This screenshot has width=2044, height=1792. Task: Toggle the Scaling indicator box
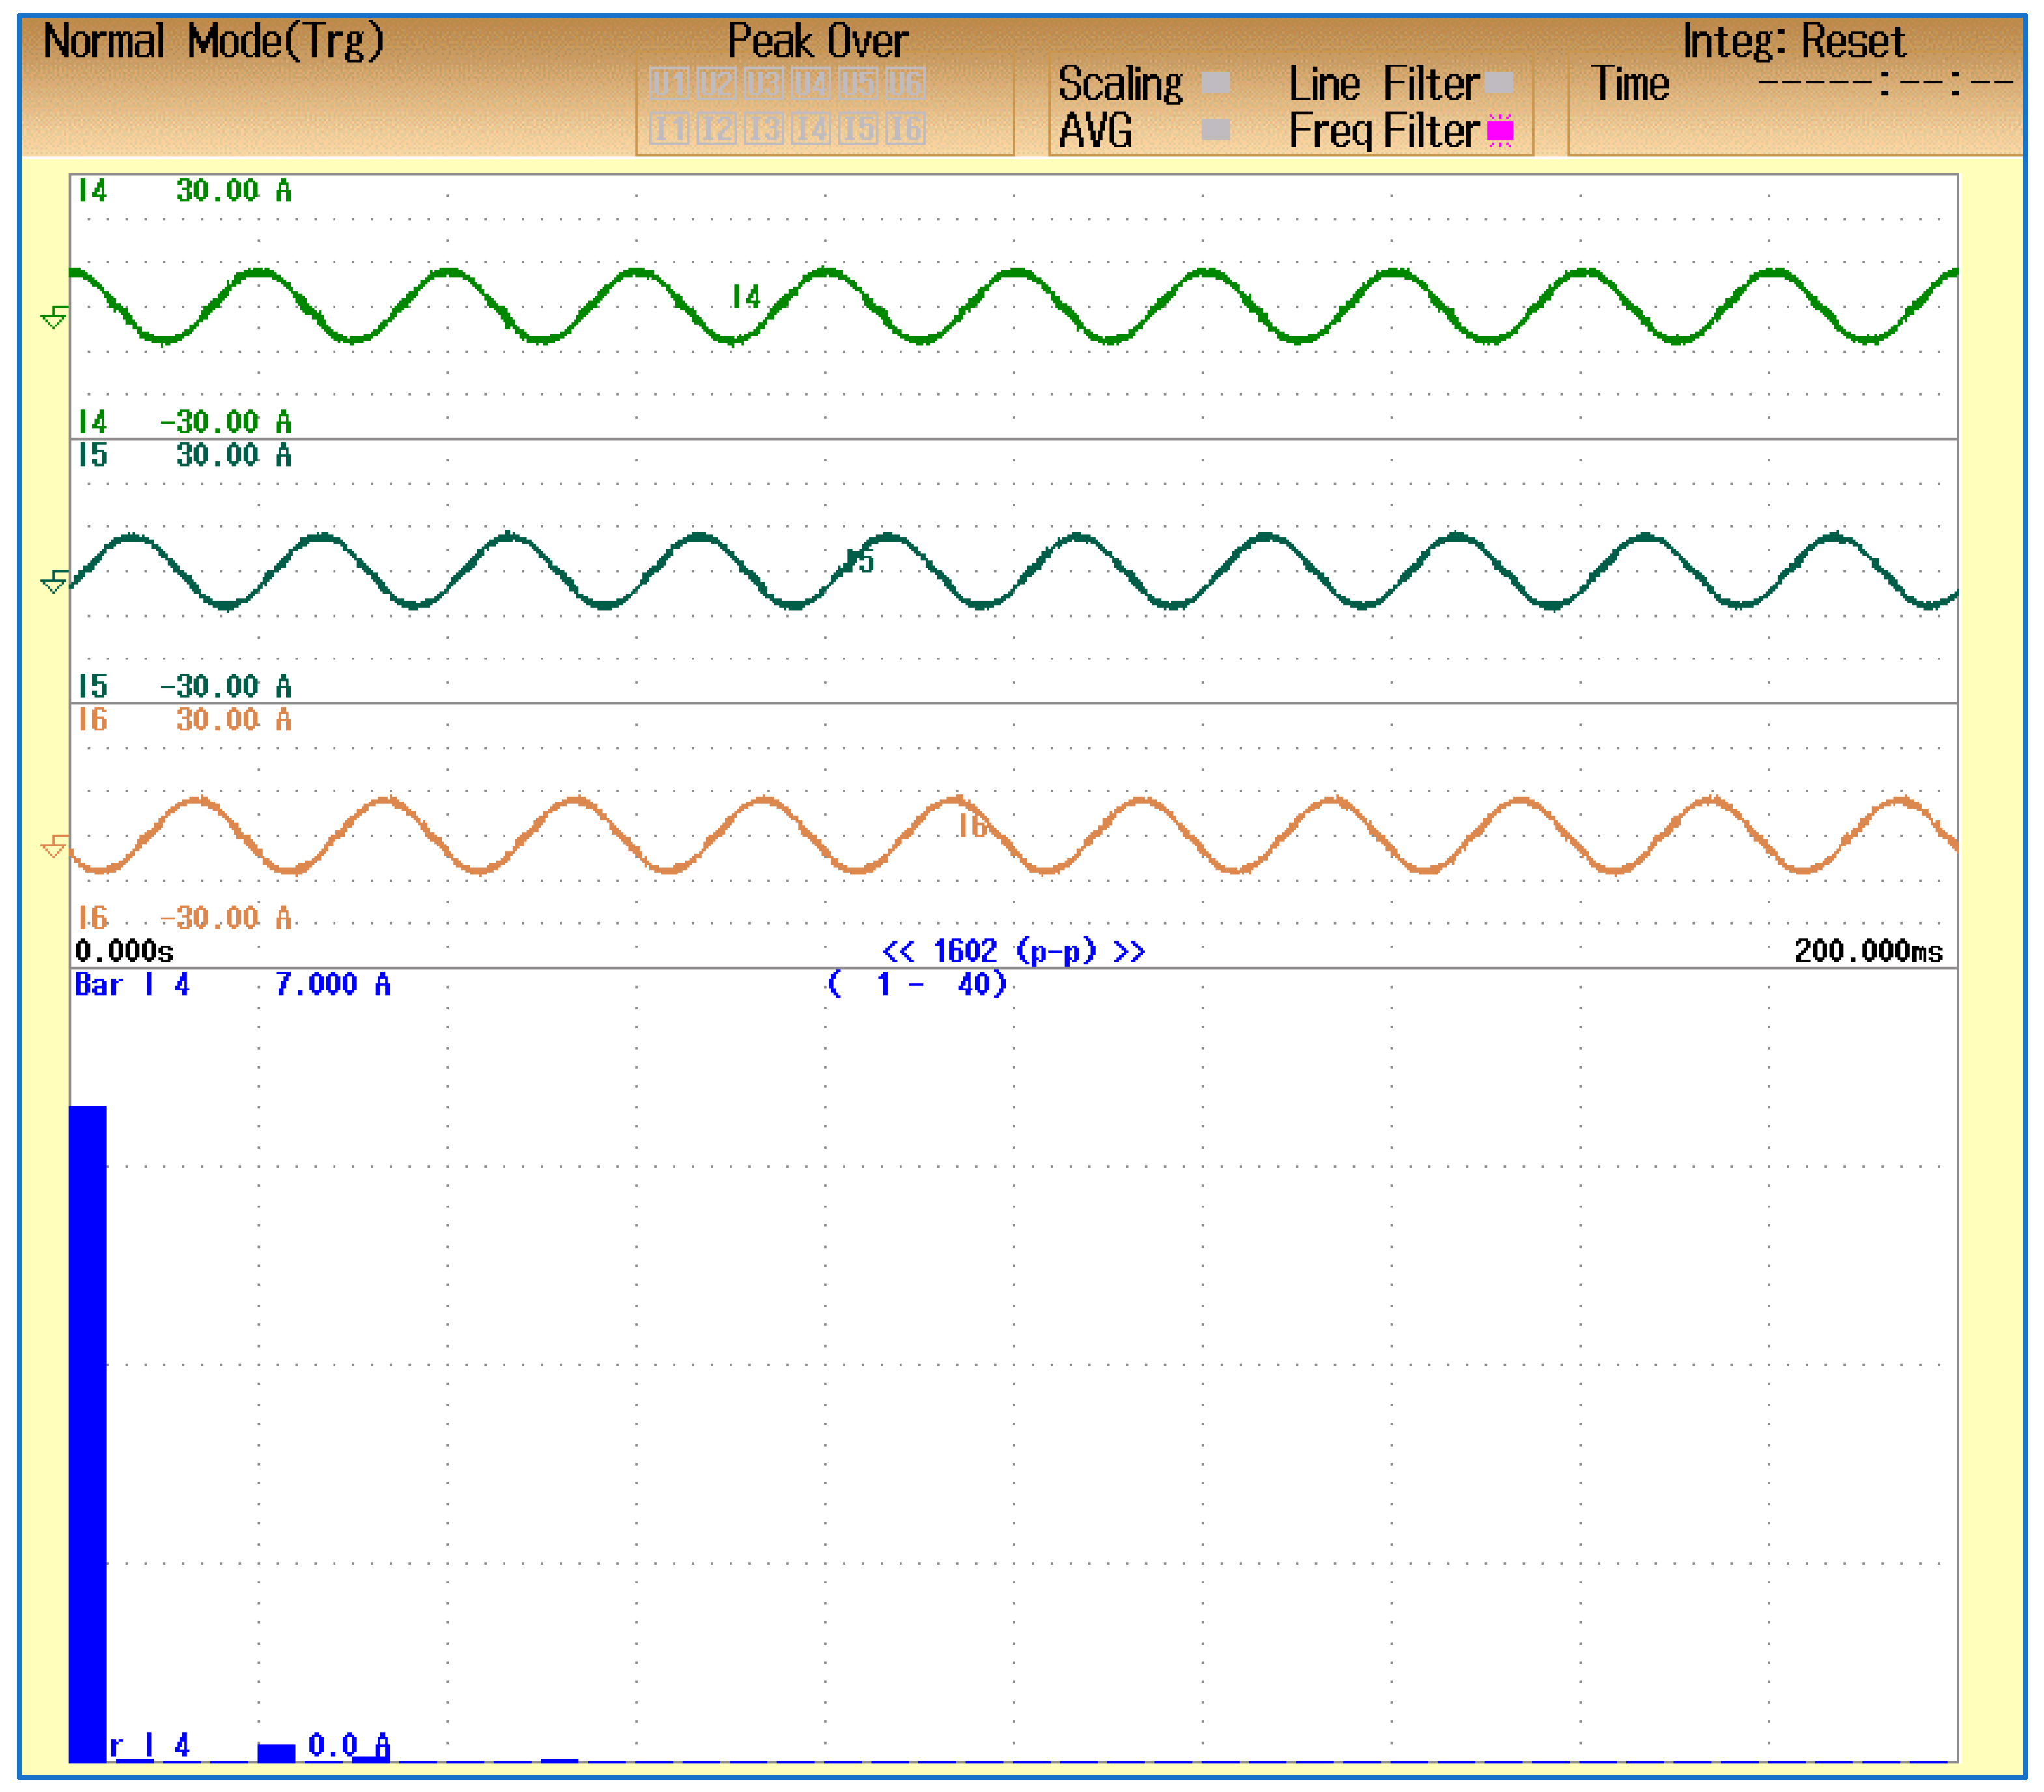[1214, 83]
